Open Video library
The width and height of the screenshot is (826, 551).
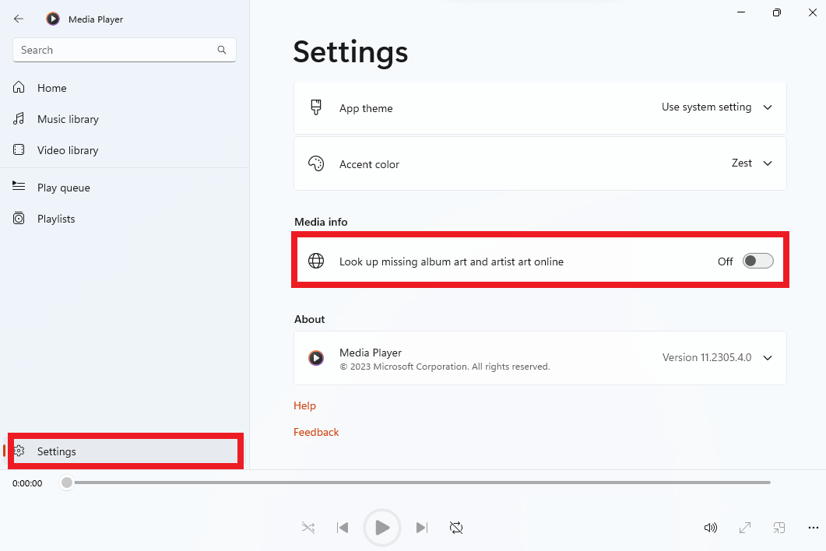[125, 150]
